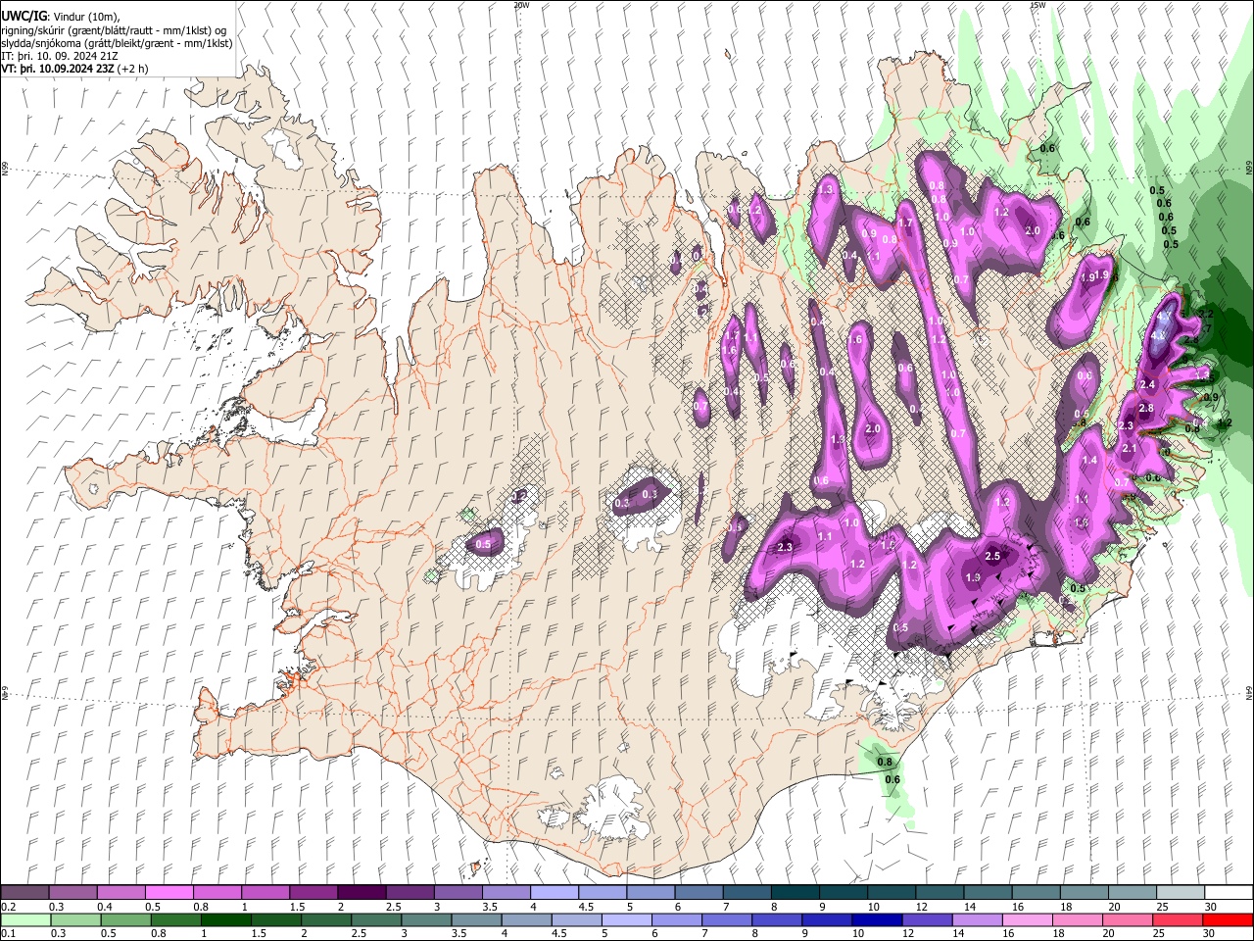
Task: Click the '15W' longitude label on the top edge
Action: [x=1037, y=5]
